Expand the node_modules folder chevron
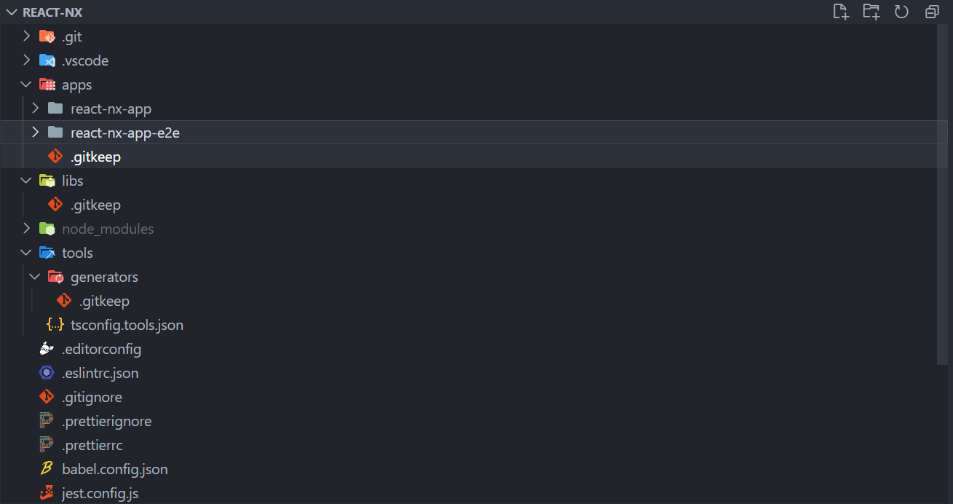Image resolution: width=953 pixels, height=504 pixels. coord(26,229)
